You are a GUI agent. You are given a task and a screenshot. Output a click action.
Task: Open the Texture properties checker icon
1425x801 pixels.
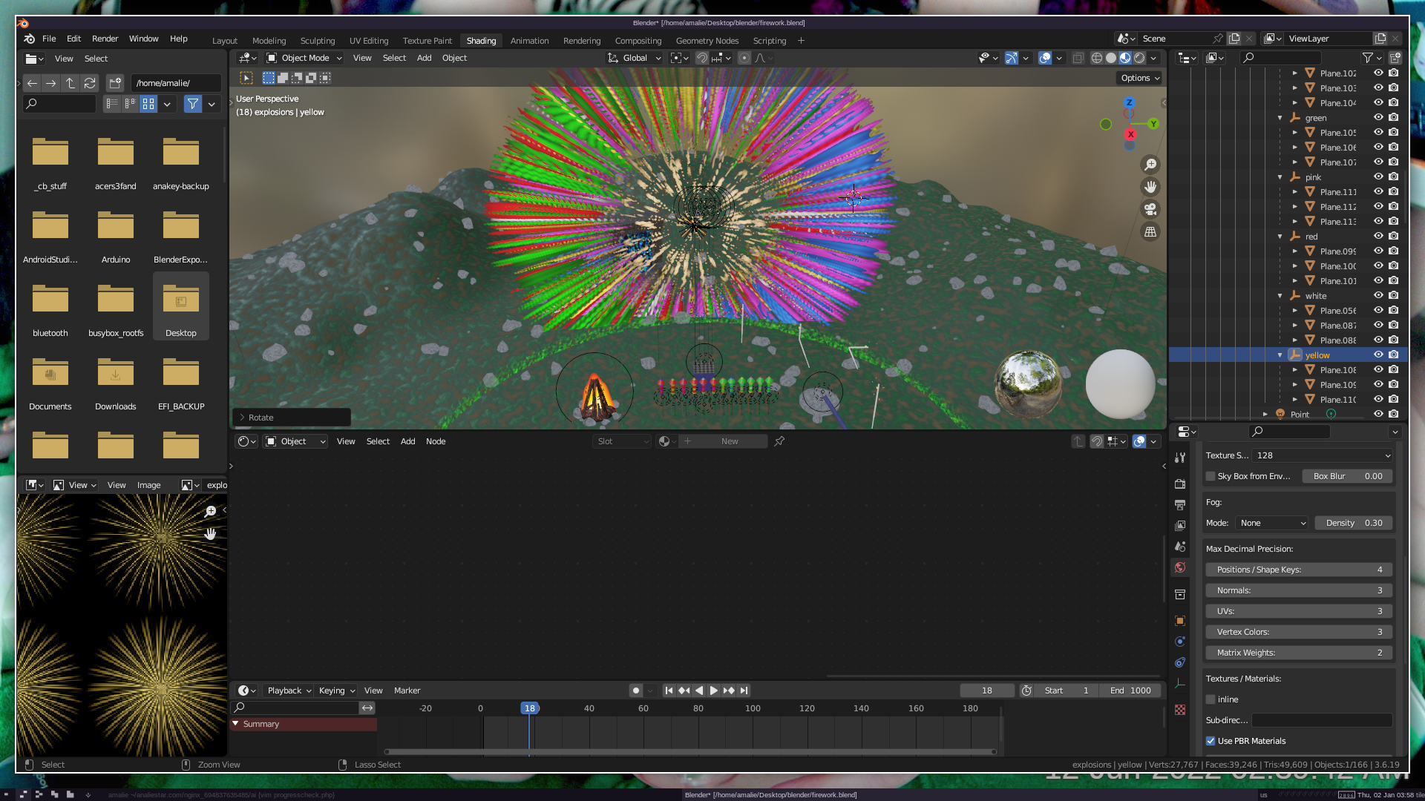click(x=1180, y=710)
